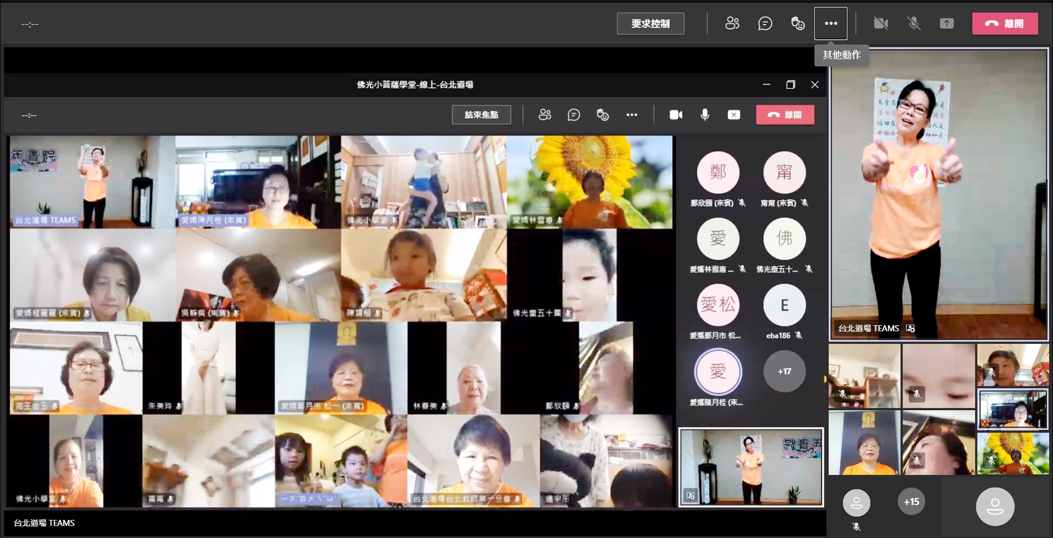This screenshot has height=538, width=1053.
Task: Open chat from the main meeting toolbar
Action: click(765, 23)
